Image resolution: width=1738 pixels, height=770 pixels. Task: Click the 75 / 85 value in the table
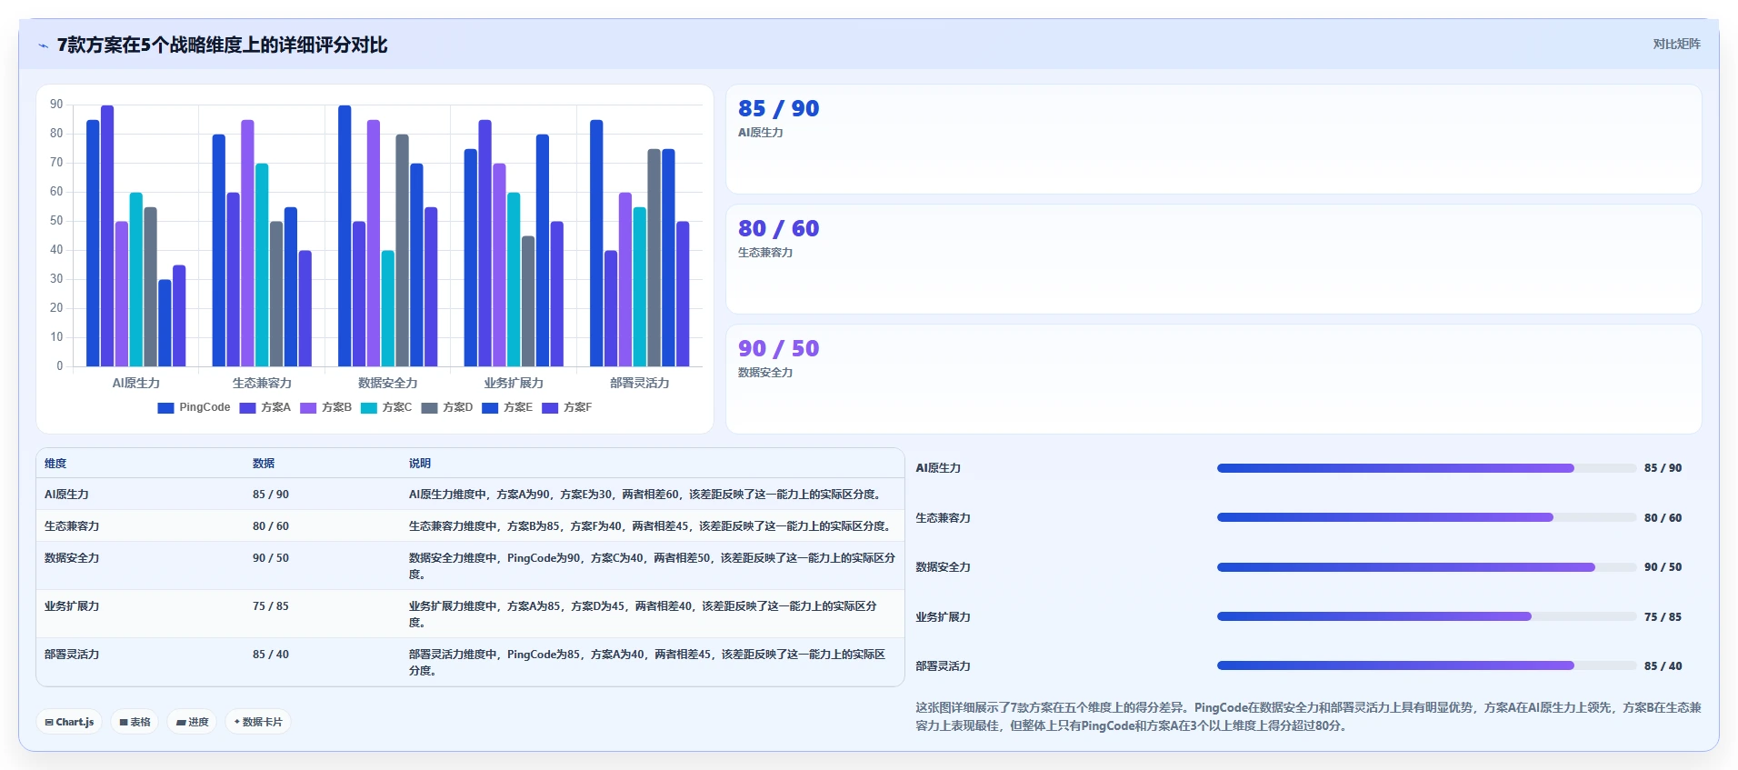pos(271,606)
